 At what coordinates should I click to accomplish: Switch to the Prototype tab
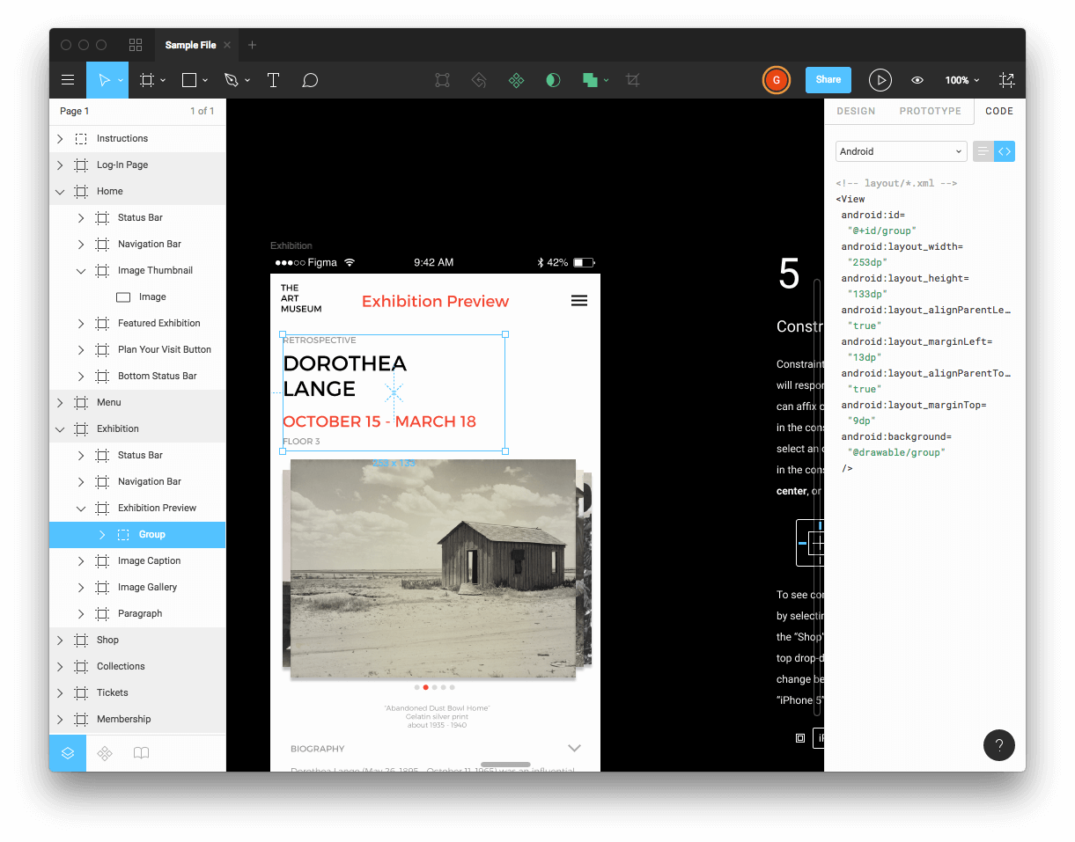[x=930, y=111]
